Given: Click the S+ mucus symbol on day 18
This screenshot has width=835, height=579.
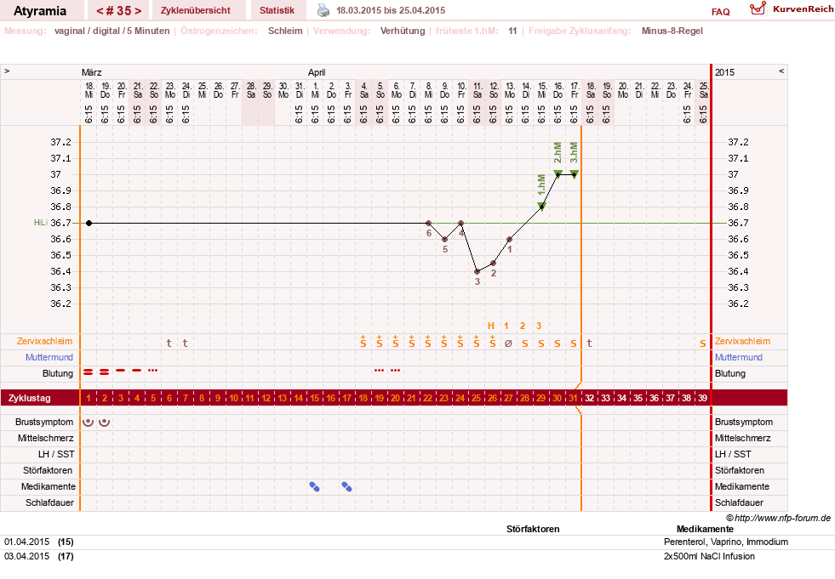Looking at the screenshot, I should click(363, 342).
